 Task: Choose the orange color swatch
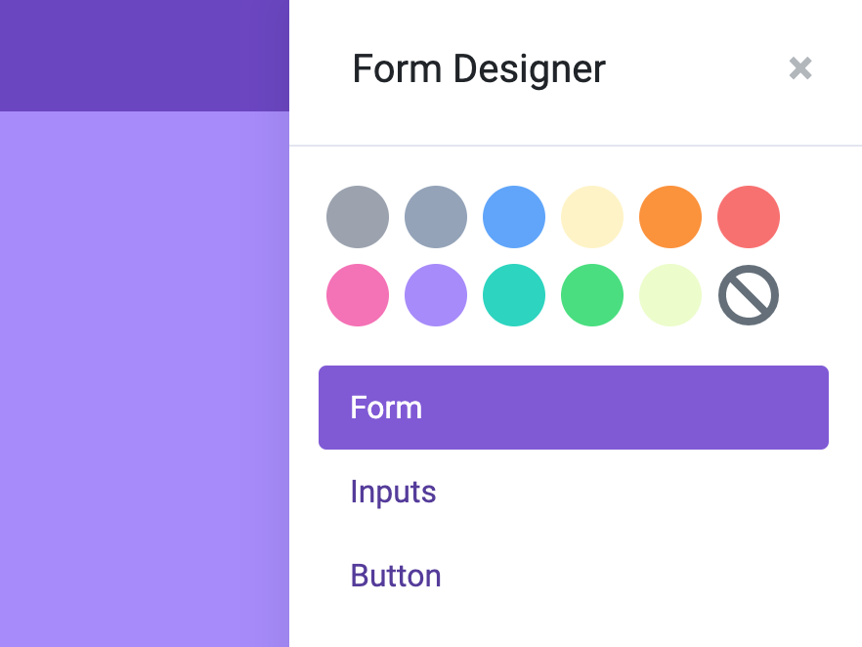[670, 217]
